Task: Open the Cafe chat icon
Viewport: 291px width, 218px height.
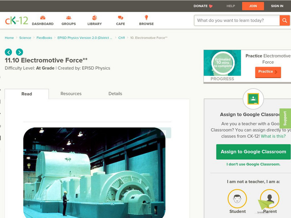Action: (120, 18)
